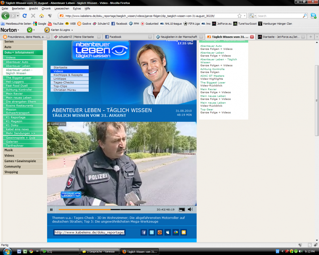Image resolution: width=319 pixels, height=255 pixels.
Task: Open the Datei menu
Action: coord(5,8)
